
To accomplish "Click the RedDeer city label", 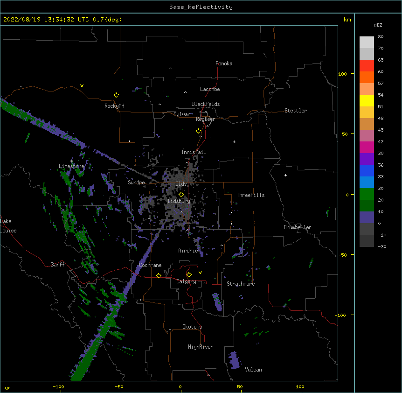I will tap(205, 119).
